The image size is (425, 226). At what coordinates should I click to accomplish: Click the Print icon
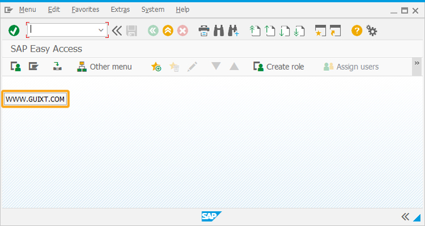(204, 31)
